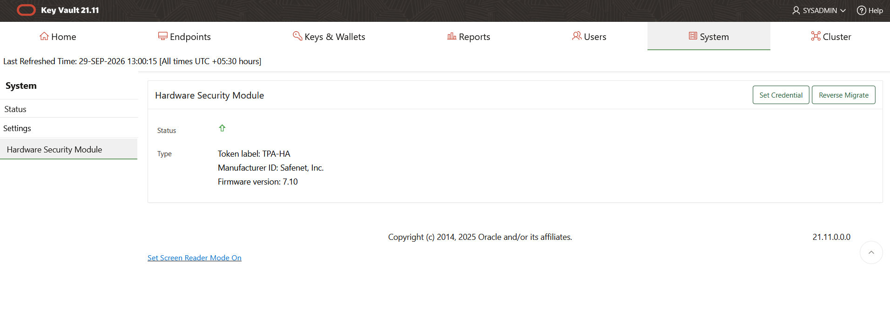Viewport: 890px width, 331px height.
Task: Click the version number 21.11.0.0.0
Action: click(x=831, y=237)
